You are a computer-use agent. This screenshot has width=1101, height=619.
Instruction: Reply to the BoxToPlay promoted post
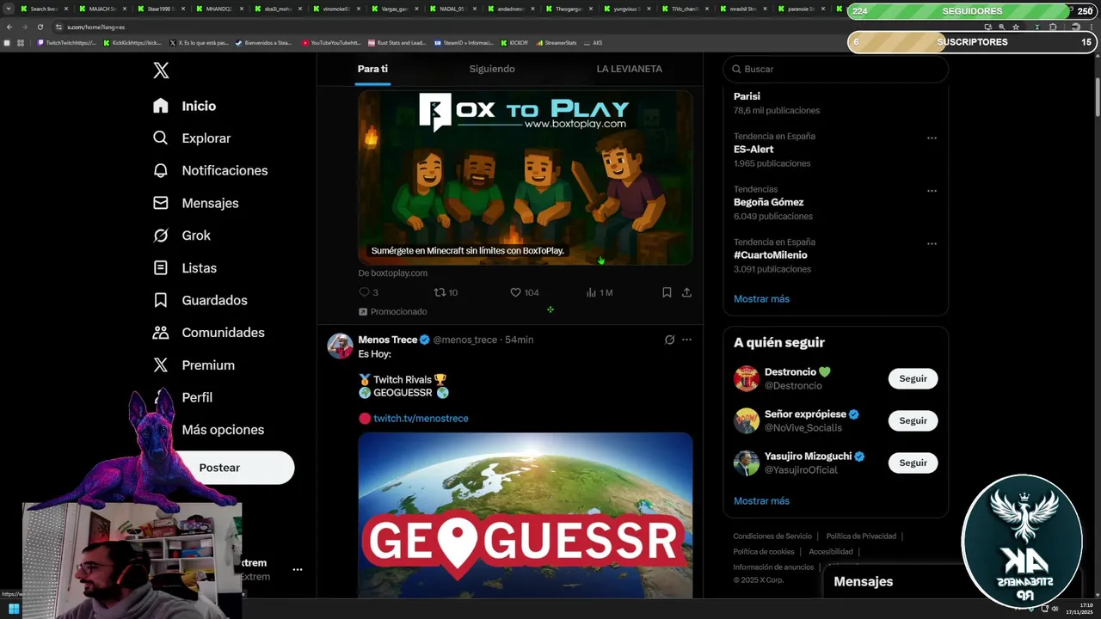pos(368,292)
